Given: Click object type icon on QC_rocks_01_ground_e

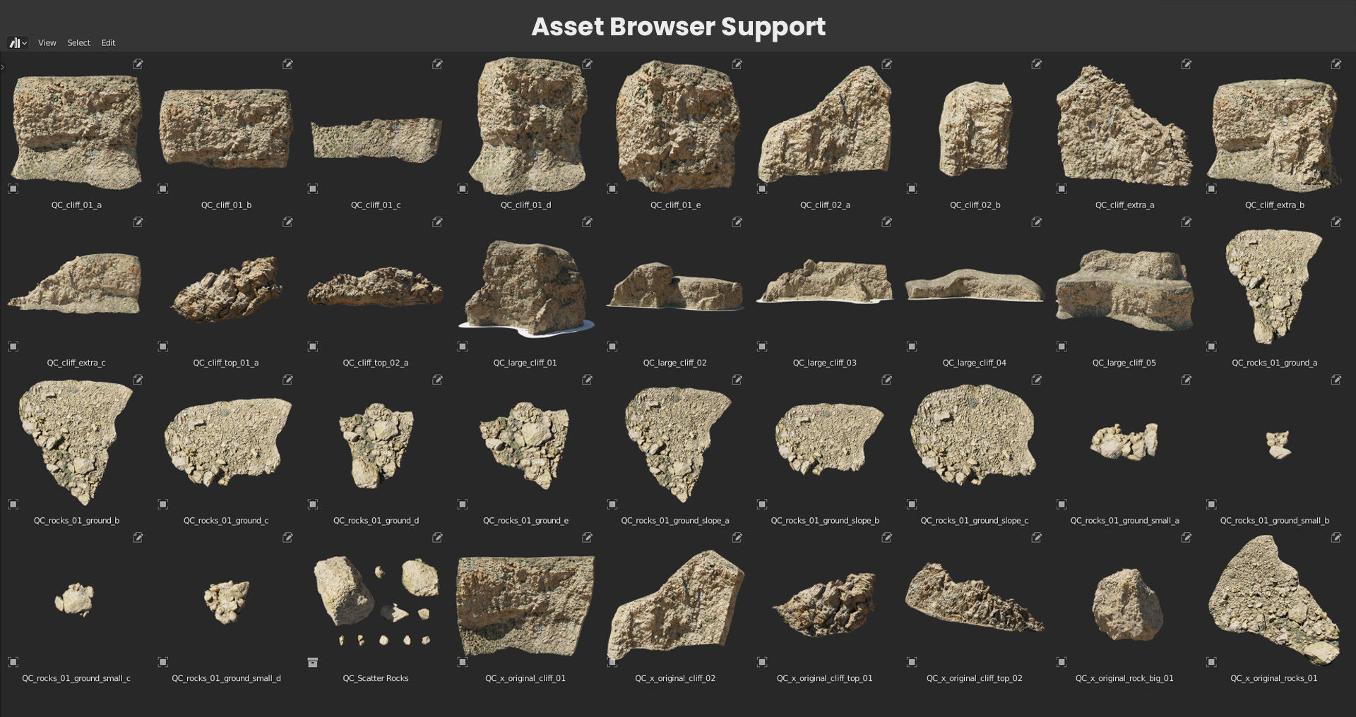Looking at the screenshot, I should 462,505.
